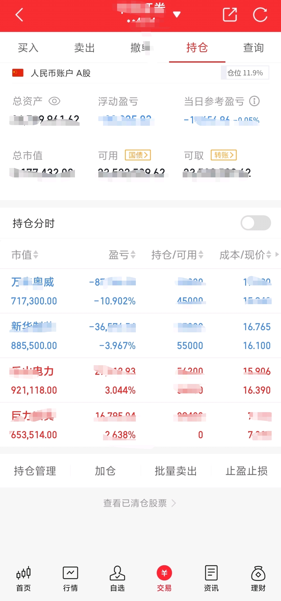Sort holdings by 市值 column
Viewport: 281px width, 601px height.
[25, 255]
